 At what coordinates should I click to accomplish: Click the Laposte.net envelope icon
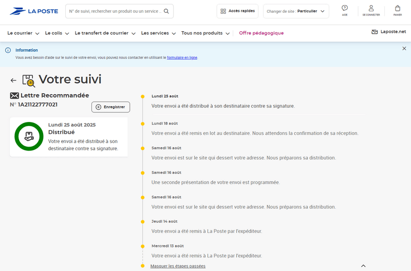pyautogui.click(x=375, y=32)
